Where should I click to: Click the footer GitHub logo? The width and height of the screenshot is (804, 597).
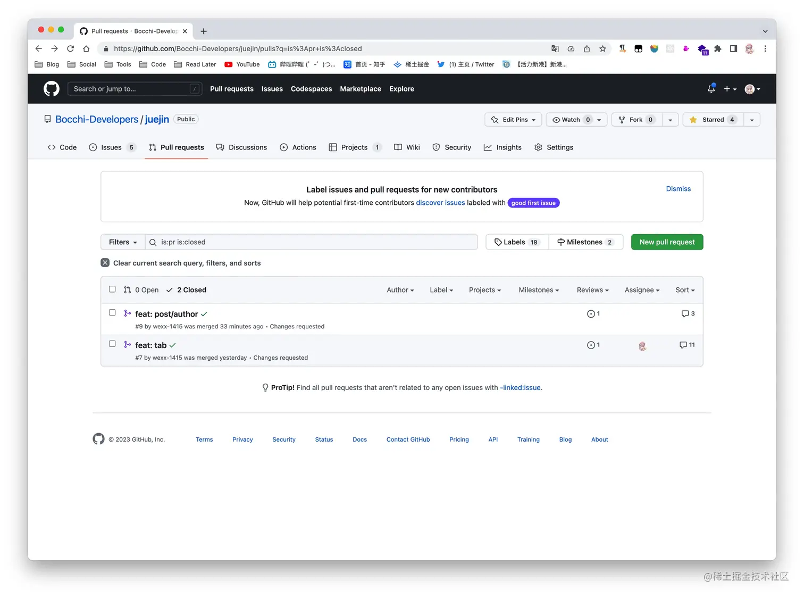(x=98, y=439)
